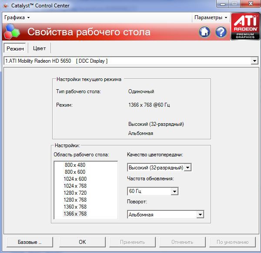The height and width of the screenshot is (253, 261).
Task: Switch to the Режим tab
Action: pyautogui.click(x=15, y=48)
